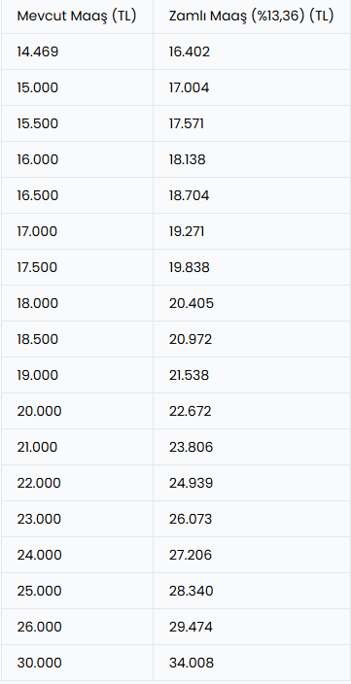Select the 16.402 raised salary cell
351x684 pixels.
pyautogui.click(x=252, y=51)
